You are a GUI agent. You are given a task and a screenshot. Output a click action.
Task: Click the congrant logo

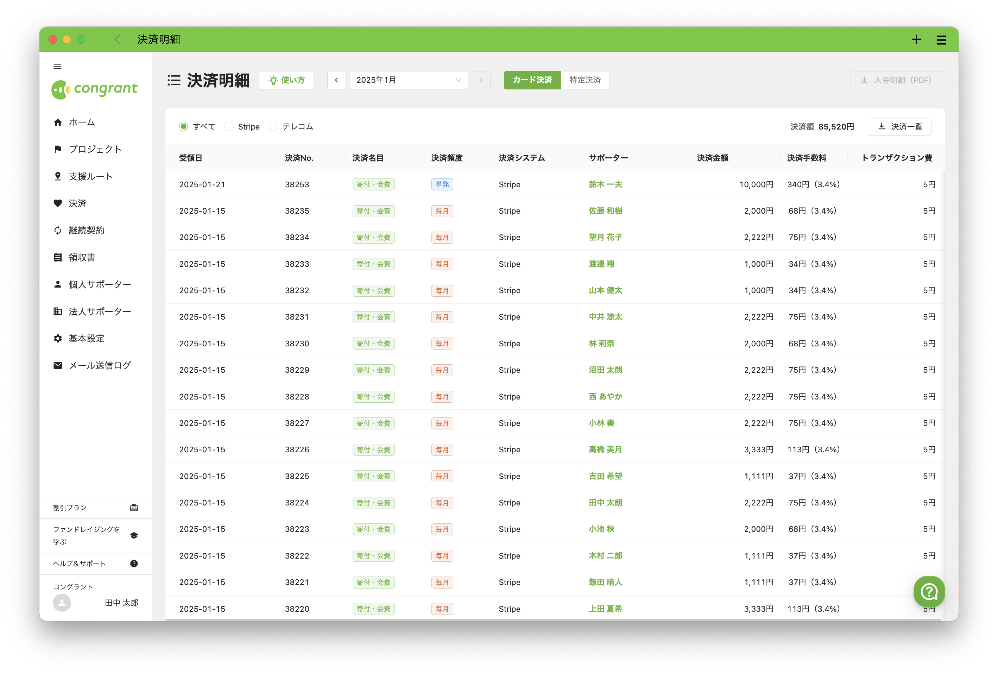(95, 89)
